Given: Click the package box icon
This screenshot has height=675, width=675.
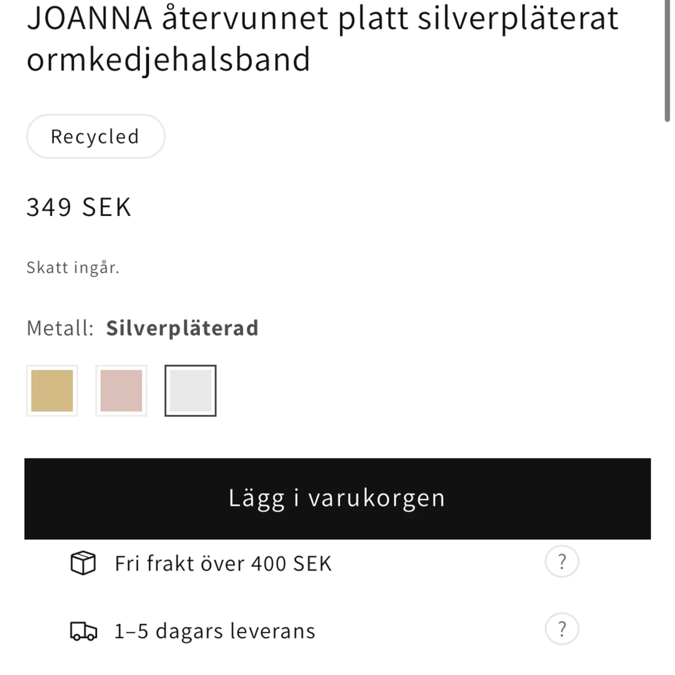Looking at the screenshot, I should coord(83,563).
